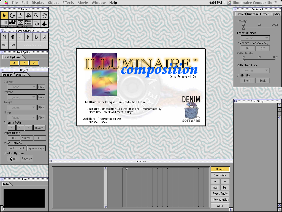Play the movie in reverse
282x212 pixels.
coord(20,37)
